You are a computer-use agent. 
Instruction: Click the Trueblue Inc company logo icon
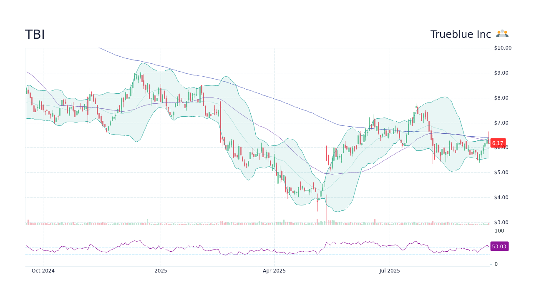tap(502, 34)
